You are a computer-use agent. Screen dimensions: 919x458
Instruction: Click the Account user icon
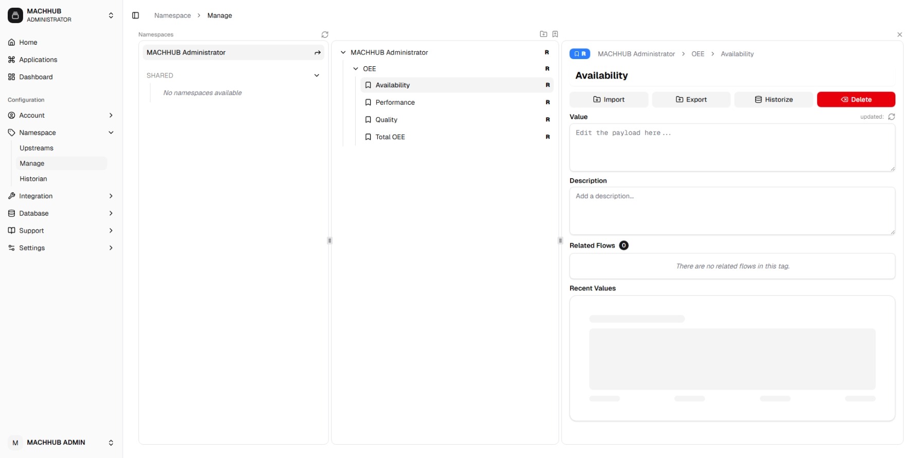pyautogui.click(x=11, y=116)
